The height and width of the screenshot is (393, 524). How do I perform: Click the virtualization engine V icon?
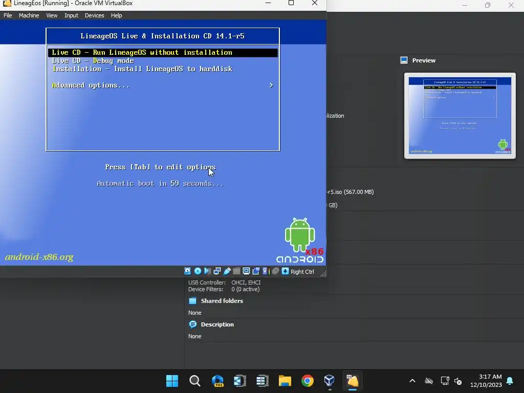266,271
